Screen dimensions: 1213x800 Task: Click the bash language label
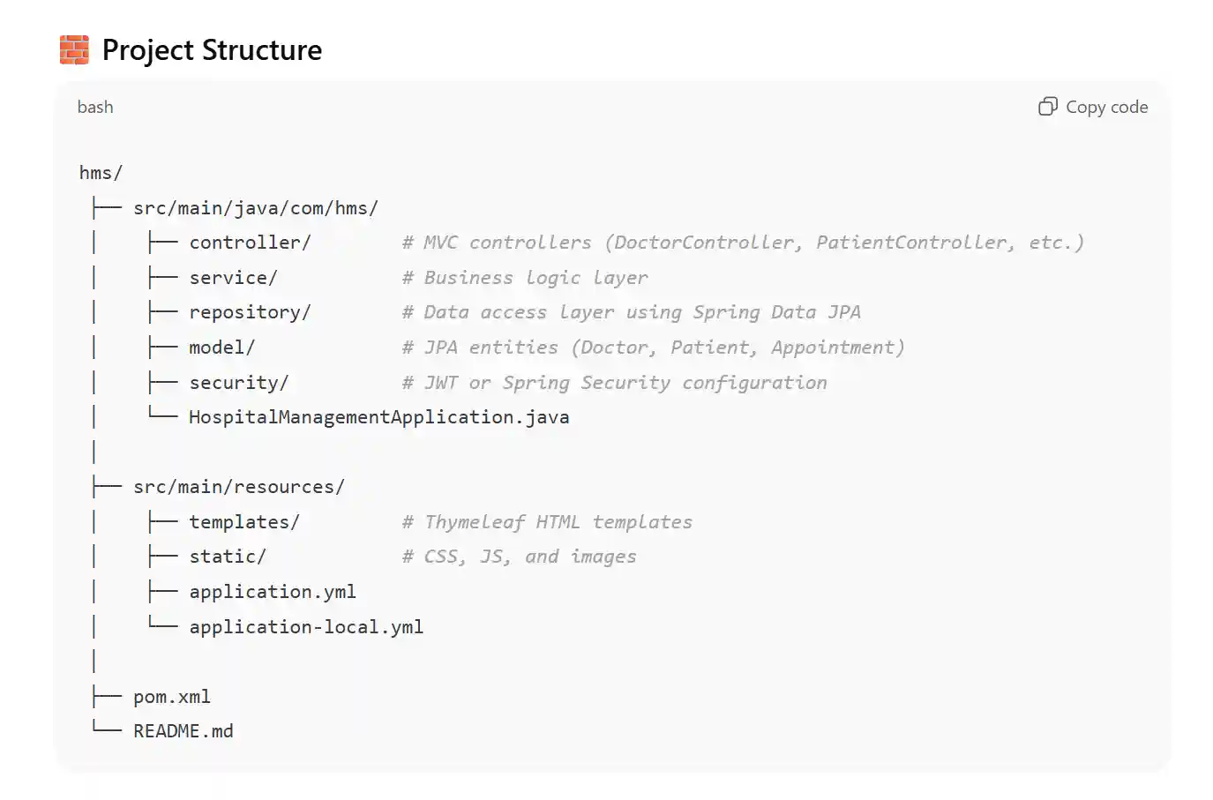95,107
